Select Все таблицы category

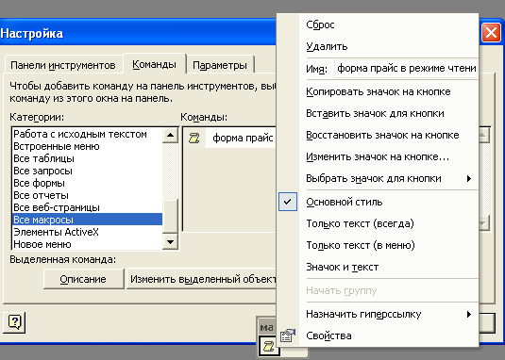pos(87,158)
